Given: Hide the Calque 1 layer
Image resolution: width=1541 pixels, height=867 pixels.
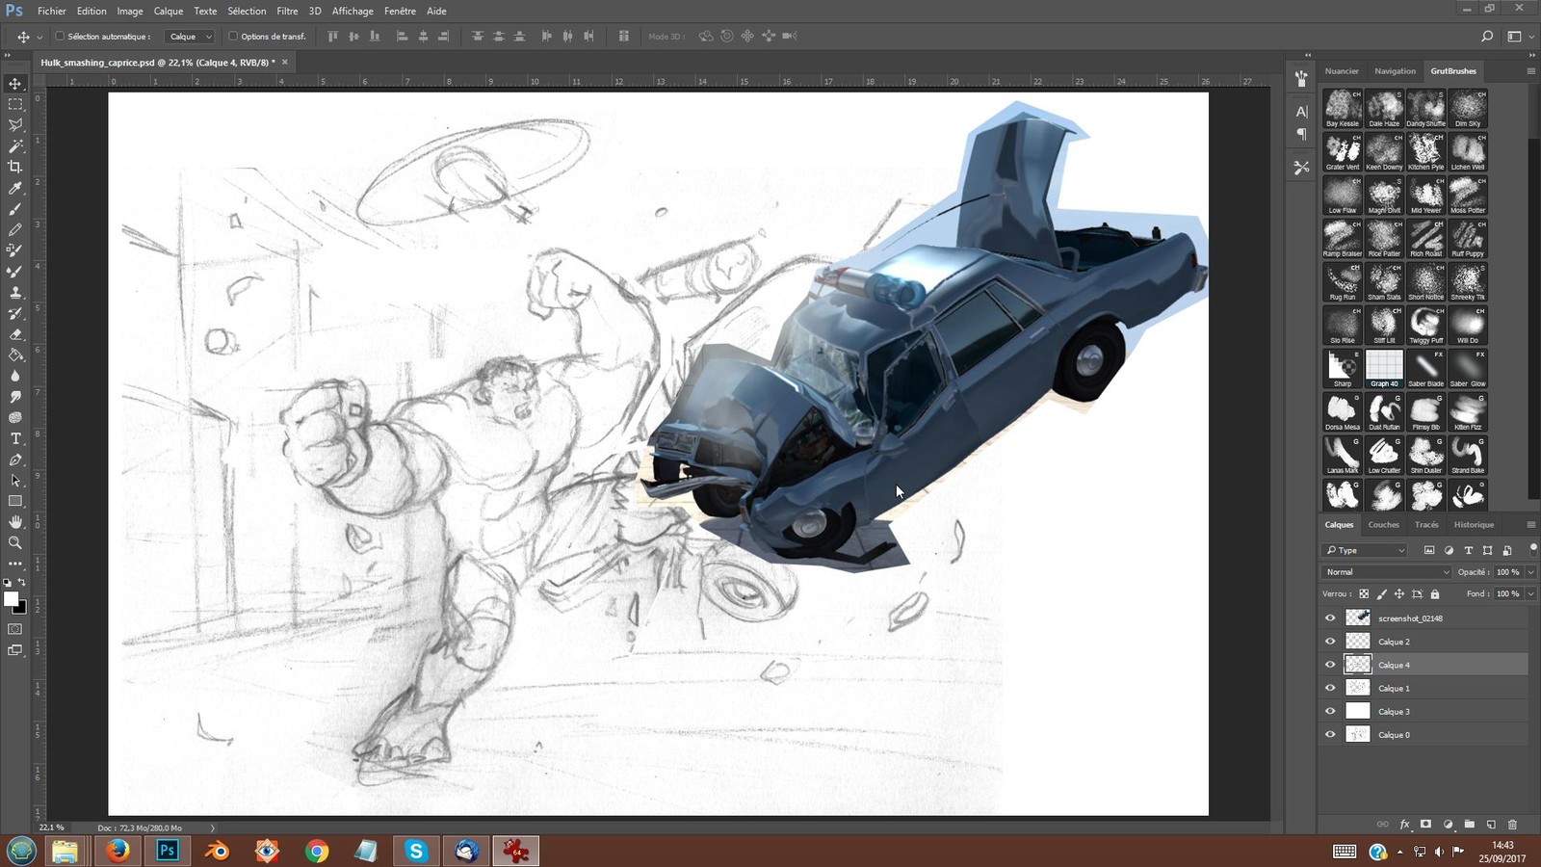Looking at the screenshot, I should pyautogui.click(x=1330, y=688).
